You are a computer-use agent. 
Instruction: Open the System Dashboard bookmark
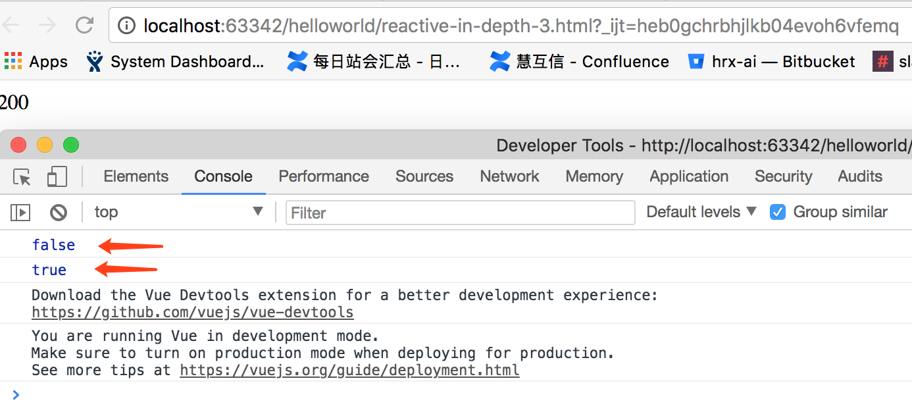click(176, 62)
